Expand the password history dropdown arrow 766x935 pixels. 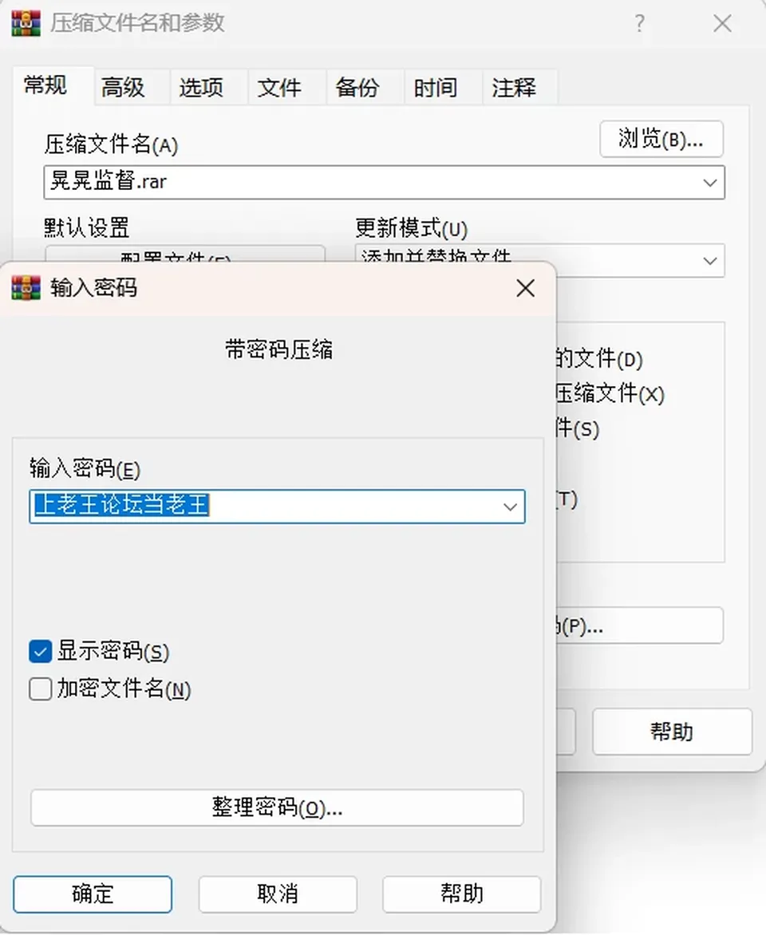(x=510, y=507)
